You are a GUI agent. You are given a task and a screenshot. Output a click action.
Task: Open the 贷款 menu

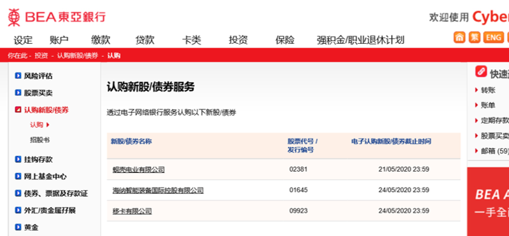pos(145,40)
